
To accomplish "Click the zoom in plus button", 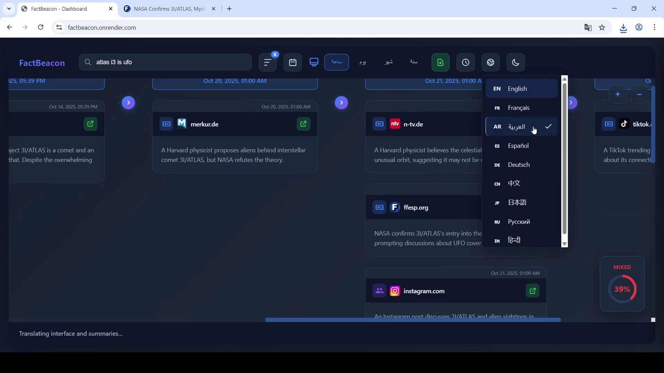I will tap(618, 94).
